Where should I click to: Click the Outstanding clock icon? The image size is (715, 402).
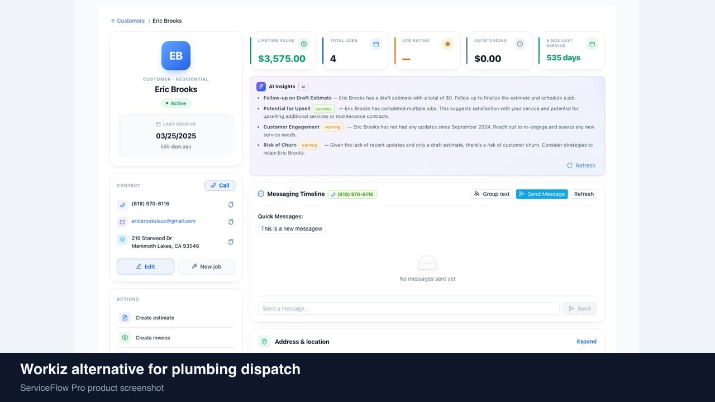click(520, 44)
